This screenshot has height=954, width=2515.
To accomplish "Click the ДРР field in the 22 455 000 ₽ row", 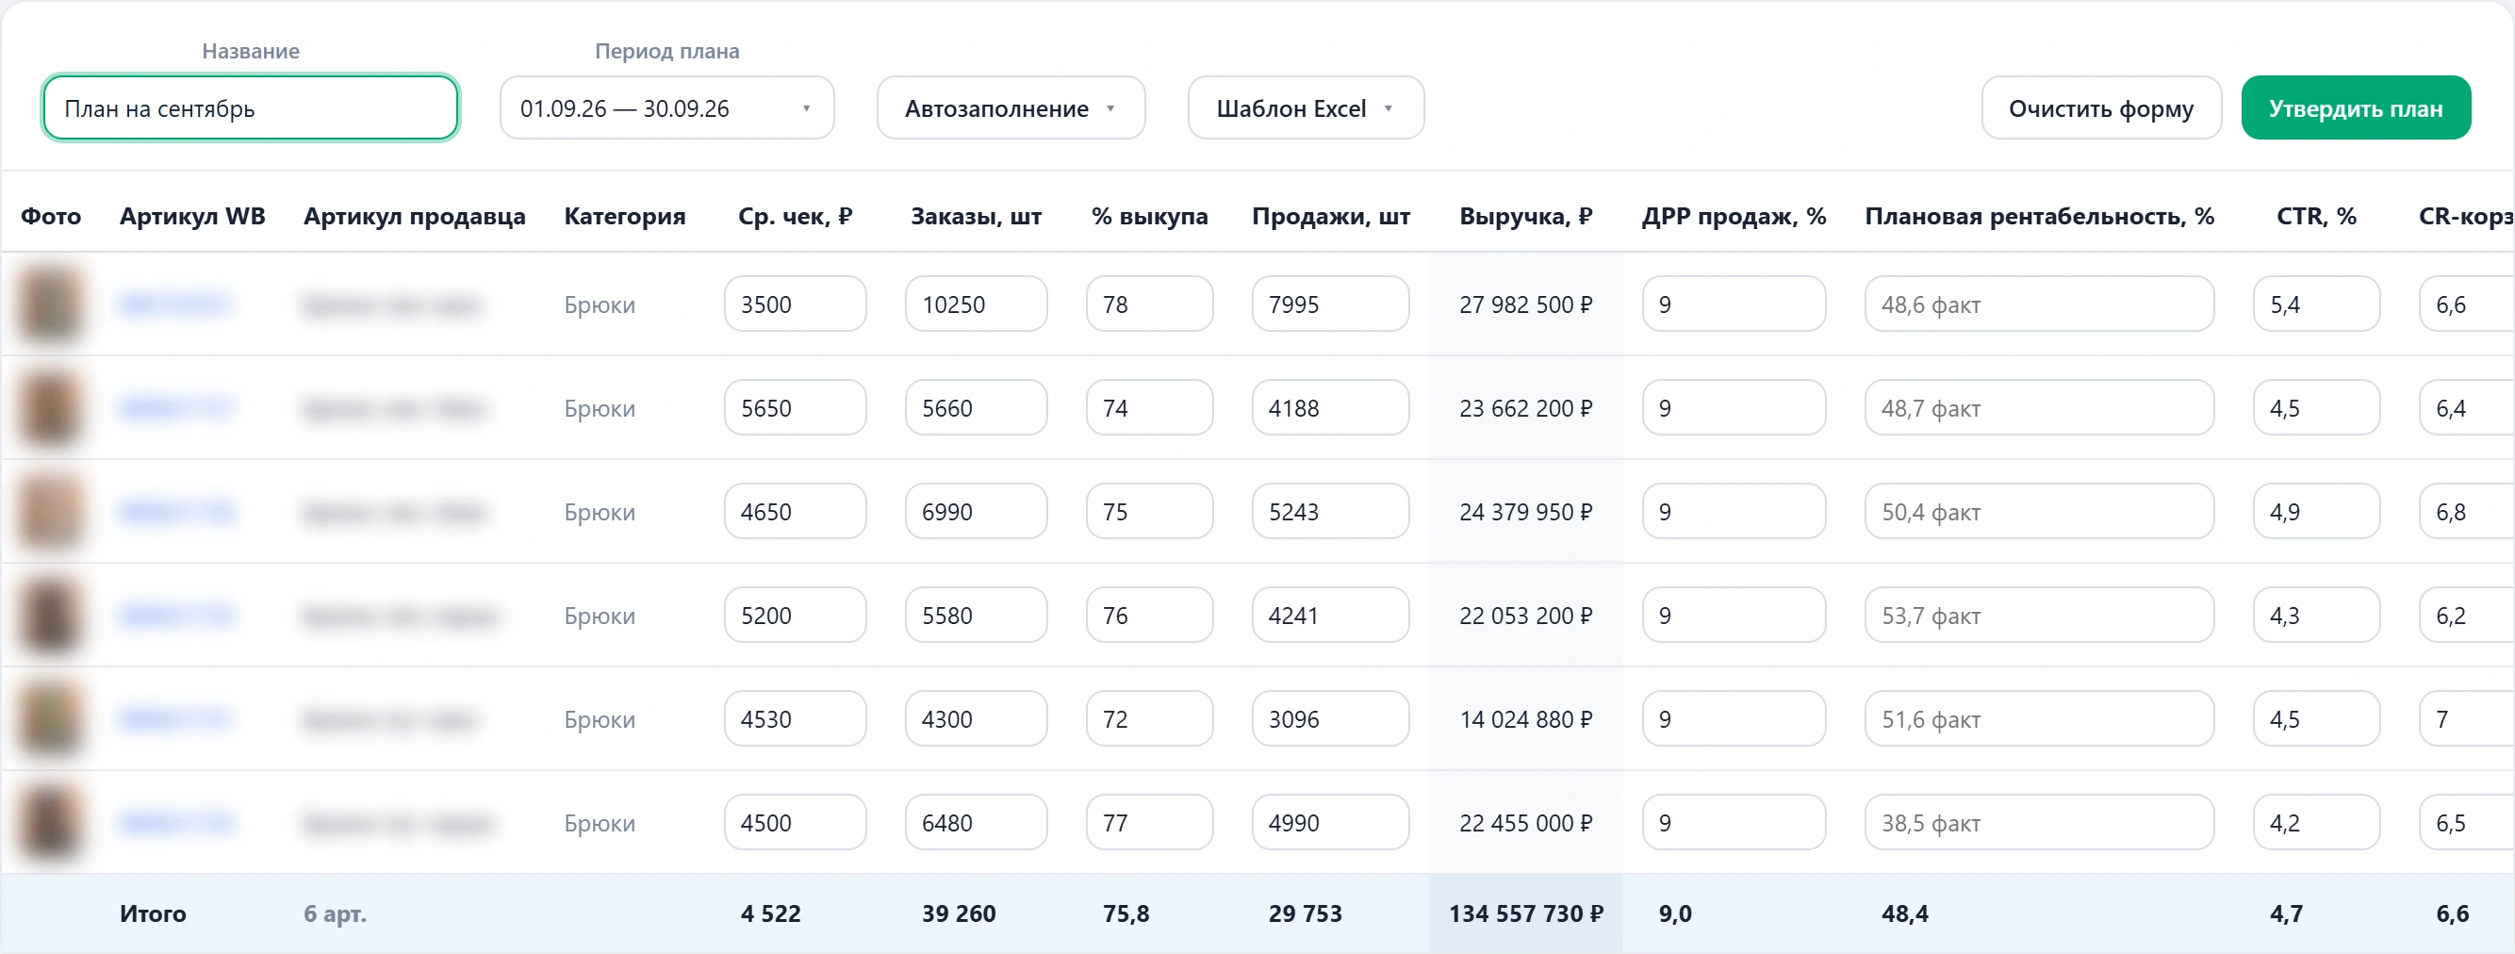I will 1734,823.
